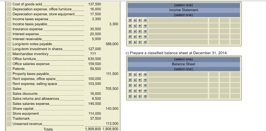Screen dimensions: 266x131
Task: Select the Depreciation expense, store equipment label
Action: pyautogui.click(x=44, y=14)
